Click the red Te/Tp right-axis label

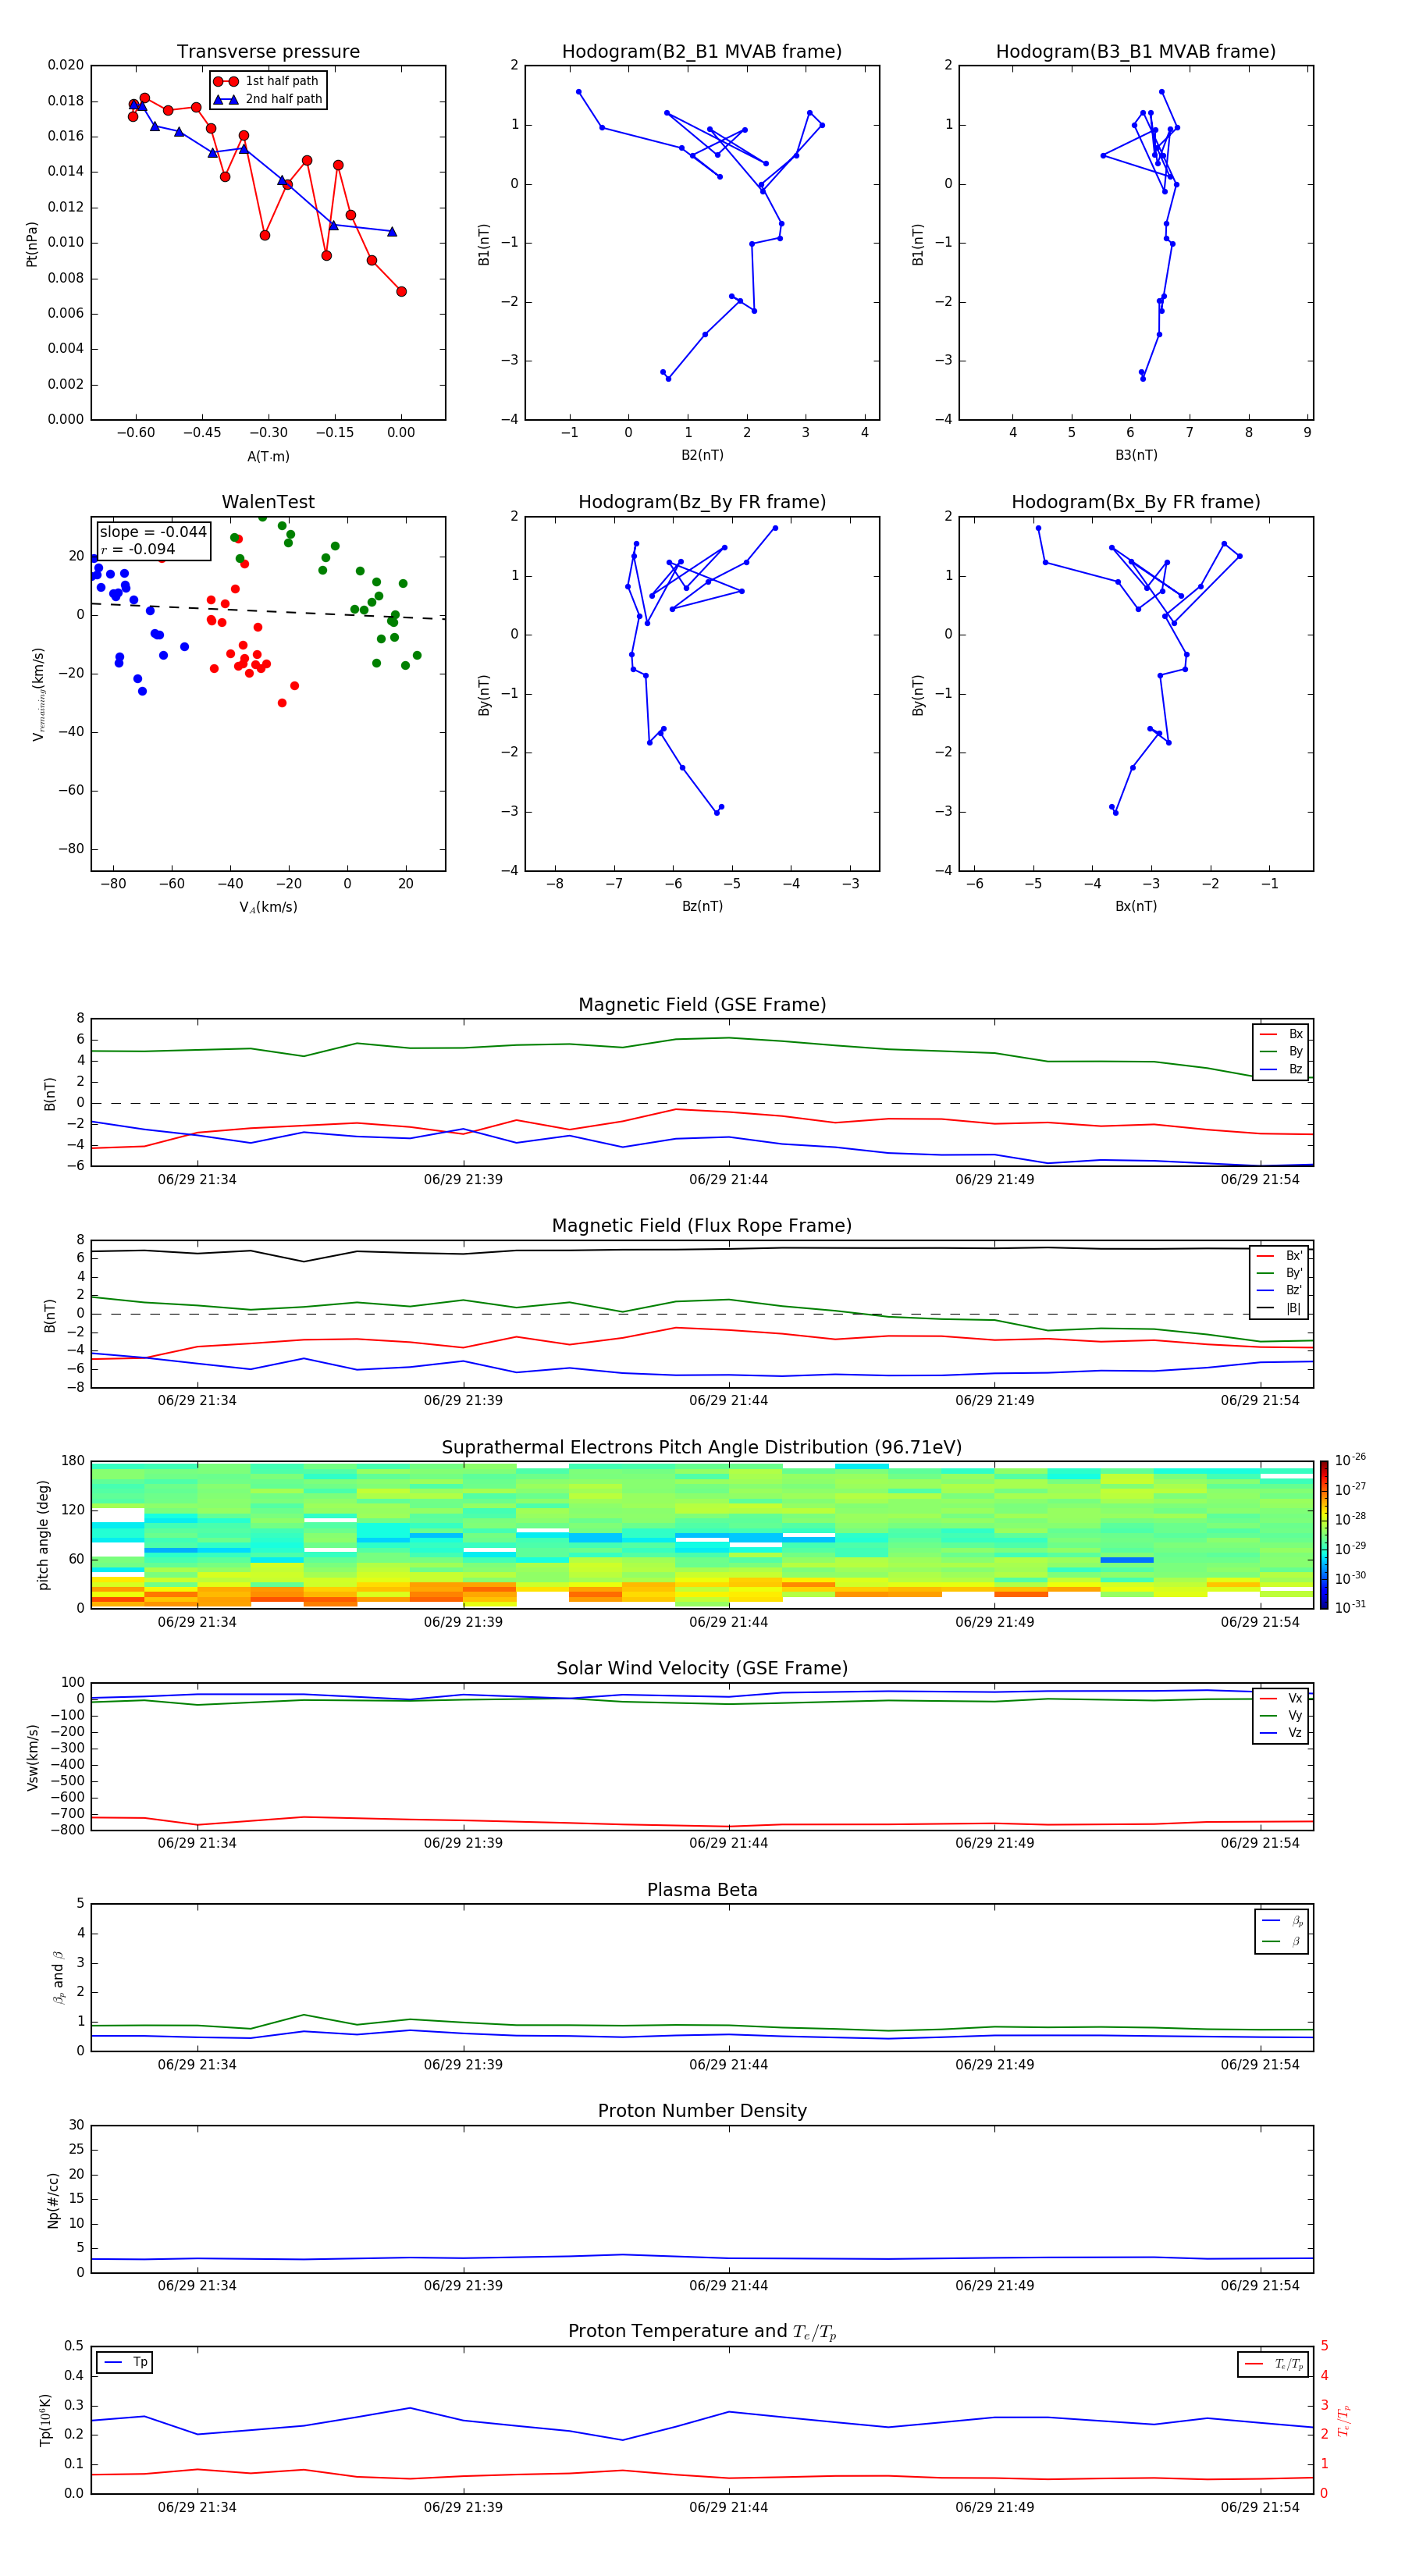pyautogui.click(x=1343, y=2420)
